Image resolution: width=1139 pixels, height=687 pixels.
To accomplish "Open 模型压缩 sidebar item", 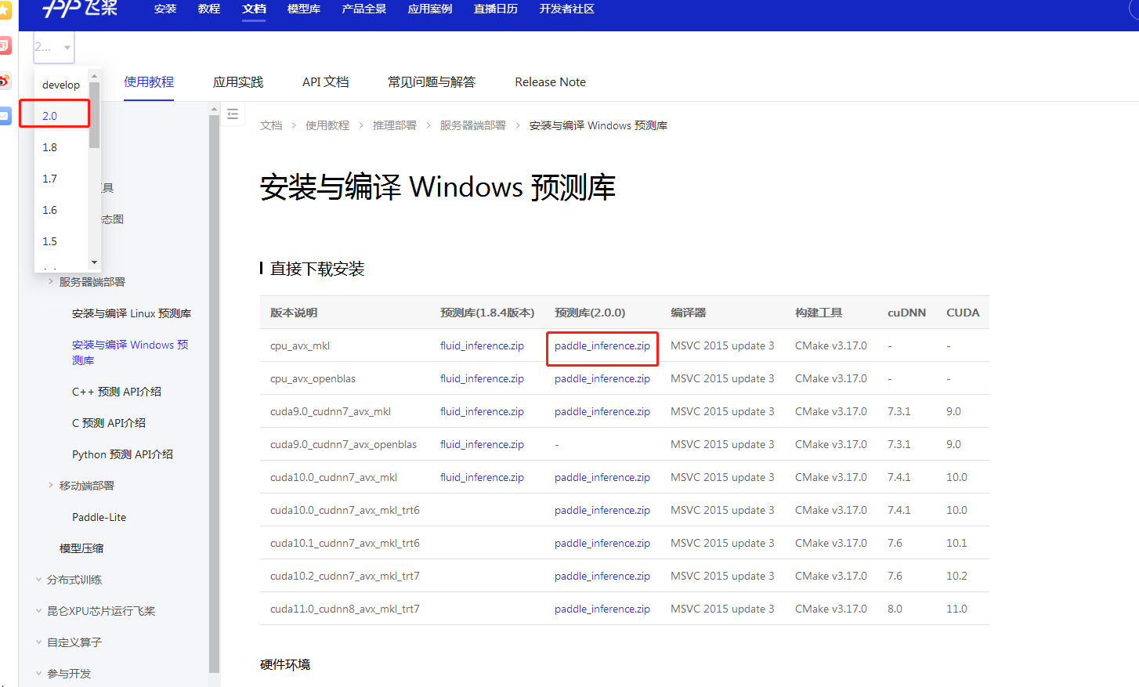I will (81, 548).
